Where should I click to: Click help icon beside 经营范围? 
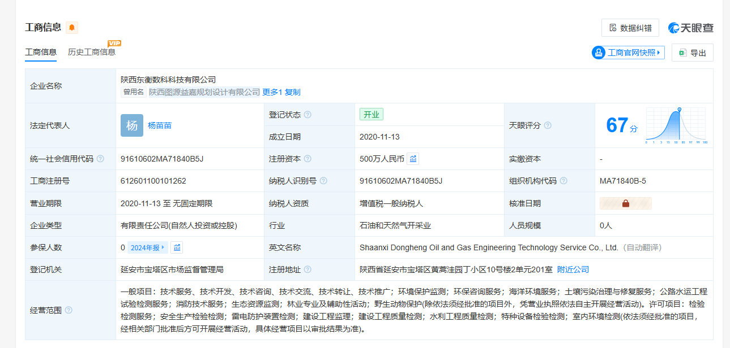[x=69, y=310]
